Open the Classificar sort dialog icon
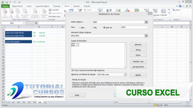The image size is (193, 108). coord(71,10)
